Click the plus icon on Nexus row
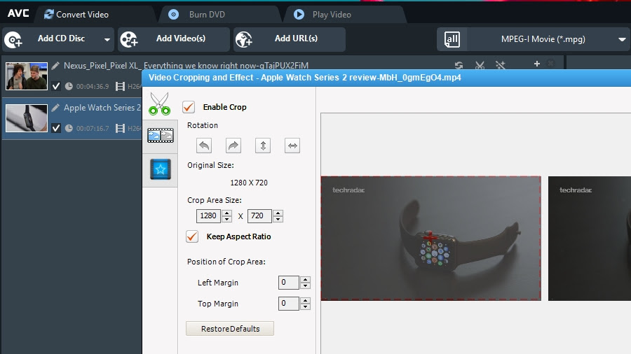This screenshot has width=631, height=354. [536, 64]
